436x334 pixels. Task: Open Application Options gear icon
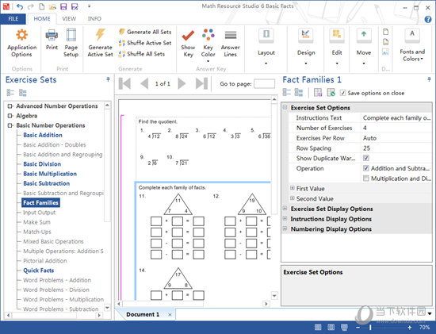pyautogui.click(x=21, y=36)
